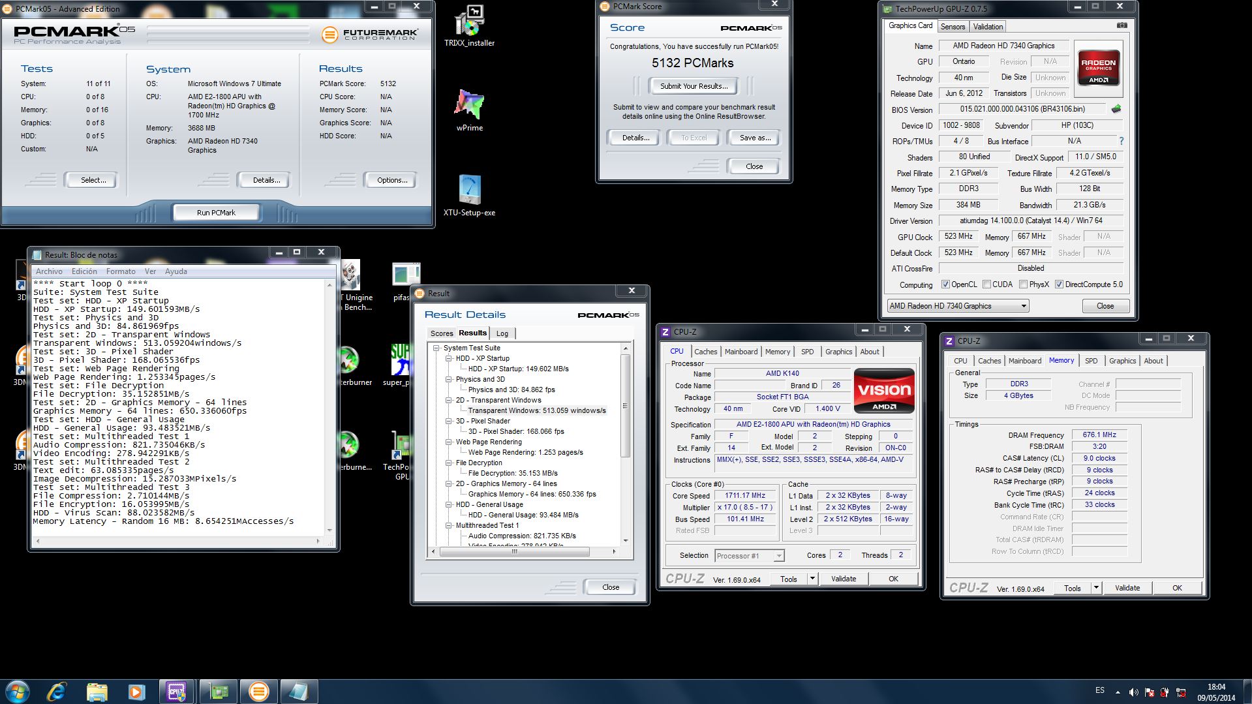Click the Close button in GPU-Z

tap(1105, 306)
